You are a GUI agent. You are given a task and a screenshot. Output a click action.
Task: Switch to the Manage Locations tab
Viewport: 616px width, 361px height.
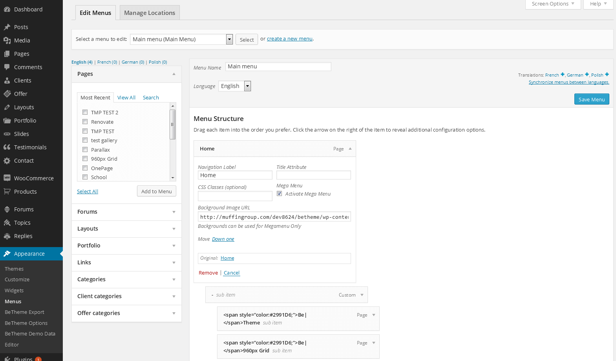150,13
